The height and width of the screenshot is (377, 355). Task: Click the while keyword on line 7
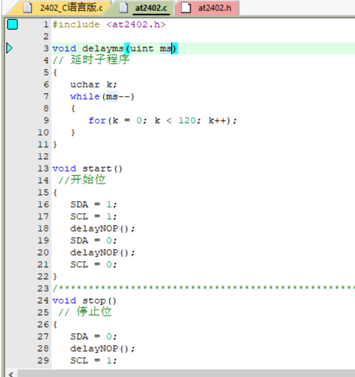coord(85,97)
